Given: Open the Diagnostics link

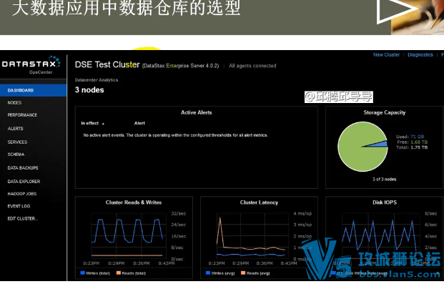Looking at the screenshot, I should [x=420, y=54].
